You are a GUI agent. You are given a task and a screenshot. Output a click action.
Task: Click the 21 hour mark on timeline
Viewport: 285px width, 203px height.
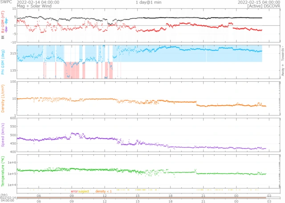pyautogui.click(x=203, y=195)
